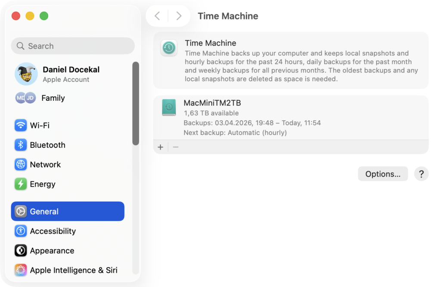Viewport: 441px width, 287px height.
Task: Choose the Energy lightning icon
Action: pos(21,184)
